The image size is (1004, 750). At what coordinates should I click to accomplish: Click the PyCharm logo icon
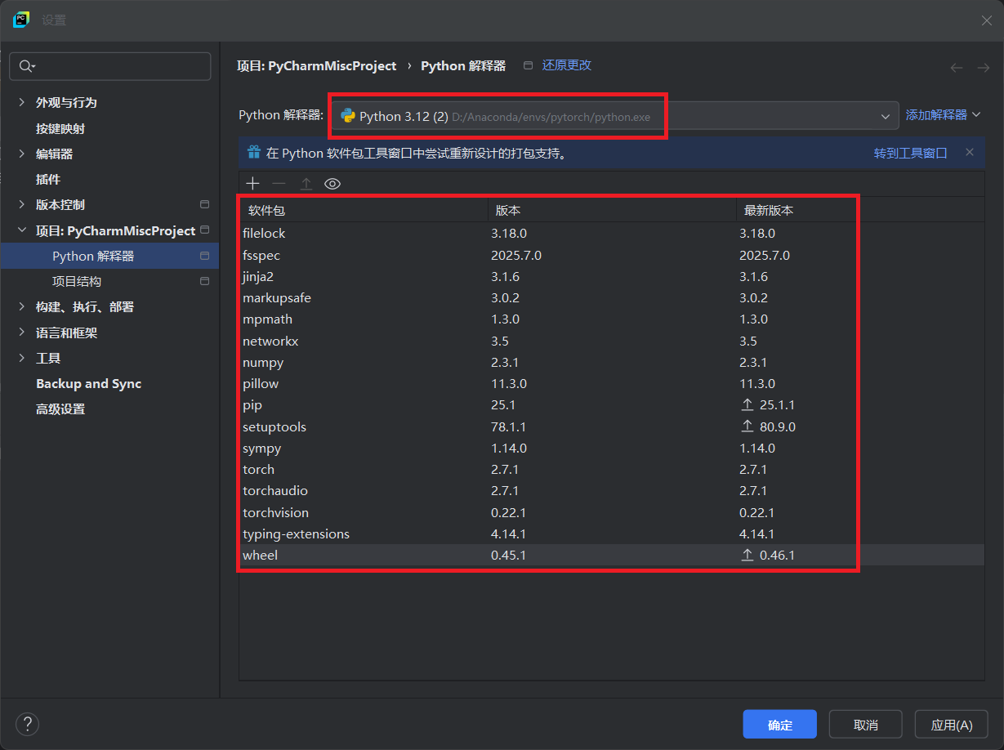21,20
